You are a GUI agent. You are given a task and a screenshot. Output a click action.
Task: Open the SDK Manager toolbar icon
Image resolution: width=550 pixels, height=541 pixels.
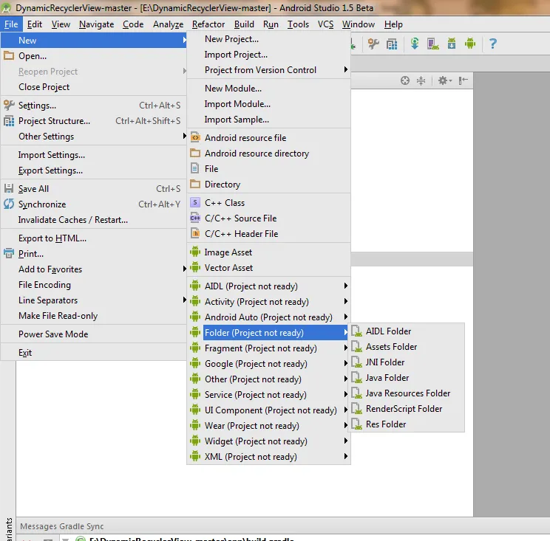click(452, 44)
